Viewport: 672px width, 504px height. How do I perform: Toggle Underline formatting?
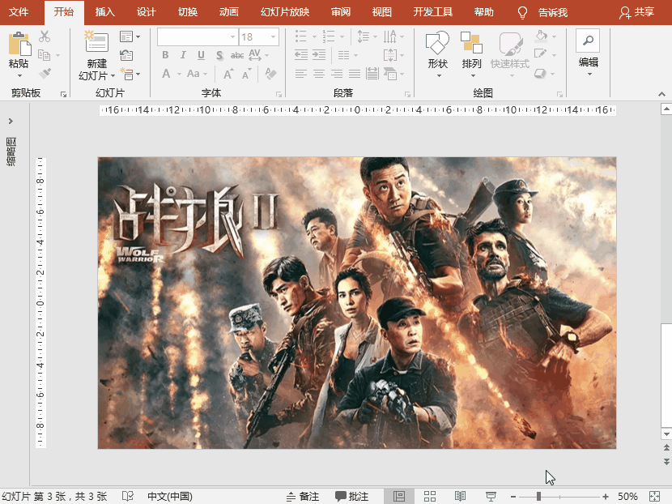(x=201, y=55)
